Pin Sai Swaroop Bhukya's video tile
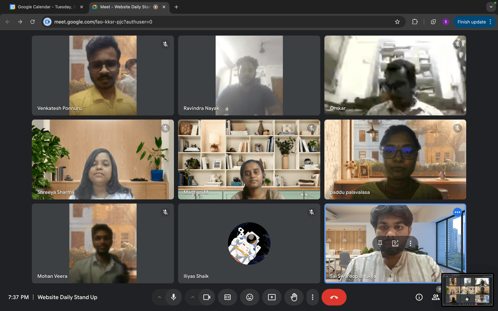 pyautogui.click(x=380, y=243)
